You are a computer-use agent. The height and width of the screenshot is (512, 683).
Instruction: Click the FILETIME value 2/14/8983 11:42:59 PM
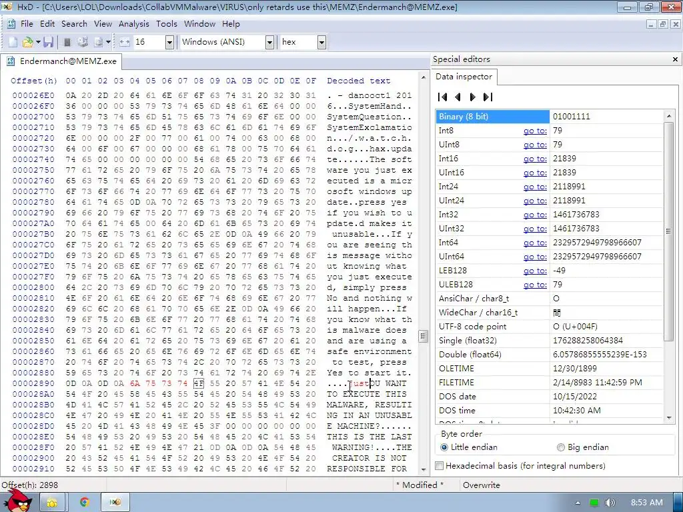[597, 382]
